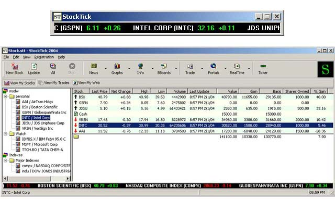The height and width of the screenshot is (199, 335).
Task: Select the JDSU row in stock table
Action: tap(203, 108)
